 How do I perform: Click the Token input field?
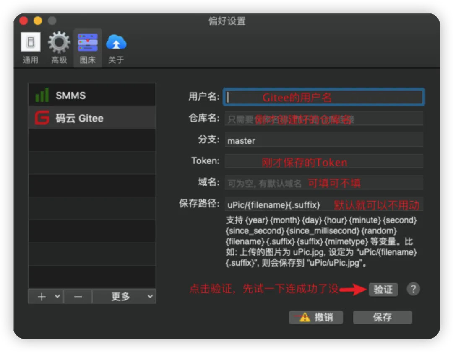(x=324, y=161)
